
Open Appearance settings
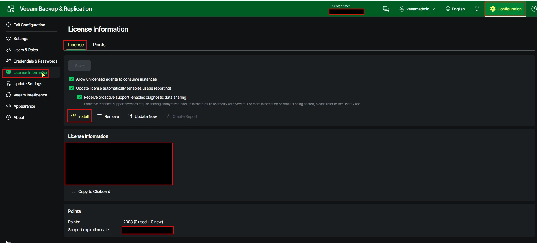click(24, 106)
